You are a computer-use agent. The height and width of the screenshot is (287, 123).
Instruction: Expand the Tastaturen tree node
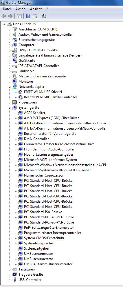(10, 269)
